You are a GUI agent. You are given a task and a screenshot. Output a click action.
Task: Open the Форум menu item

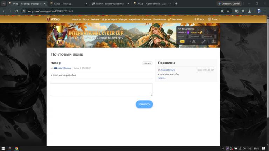(x=123, y=19)
